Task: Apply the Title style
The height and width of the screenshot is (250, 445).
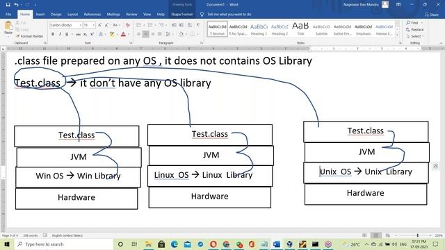Action: (x=300, y=29)
